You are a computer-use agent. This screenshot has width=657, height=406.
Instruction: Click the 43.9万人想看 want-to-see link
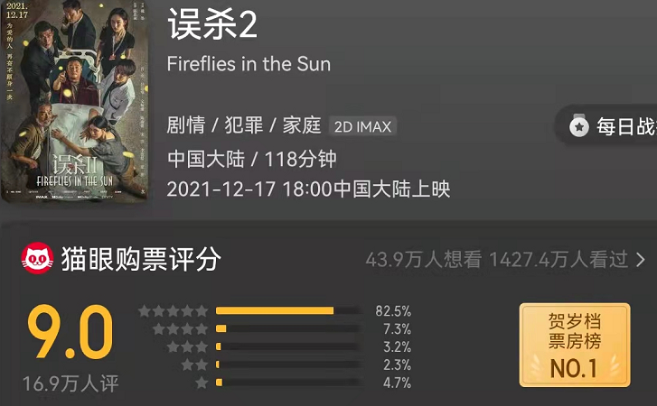[x=424, y=260]
